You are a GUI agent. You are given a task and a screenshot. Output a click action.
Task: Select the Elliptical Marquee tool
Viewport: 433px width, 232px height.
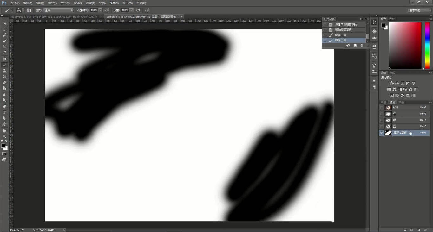(x=4, y=29)
